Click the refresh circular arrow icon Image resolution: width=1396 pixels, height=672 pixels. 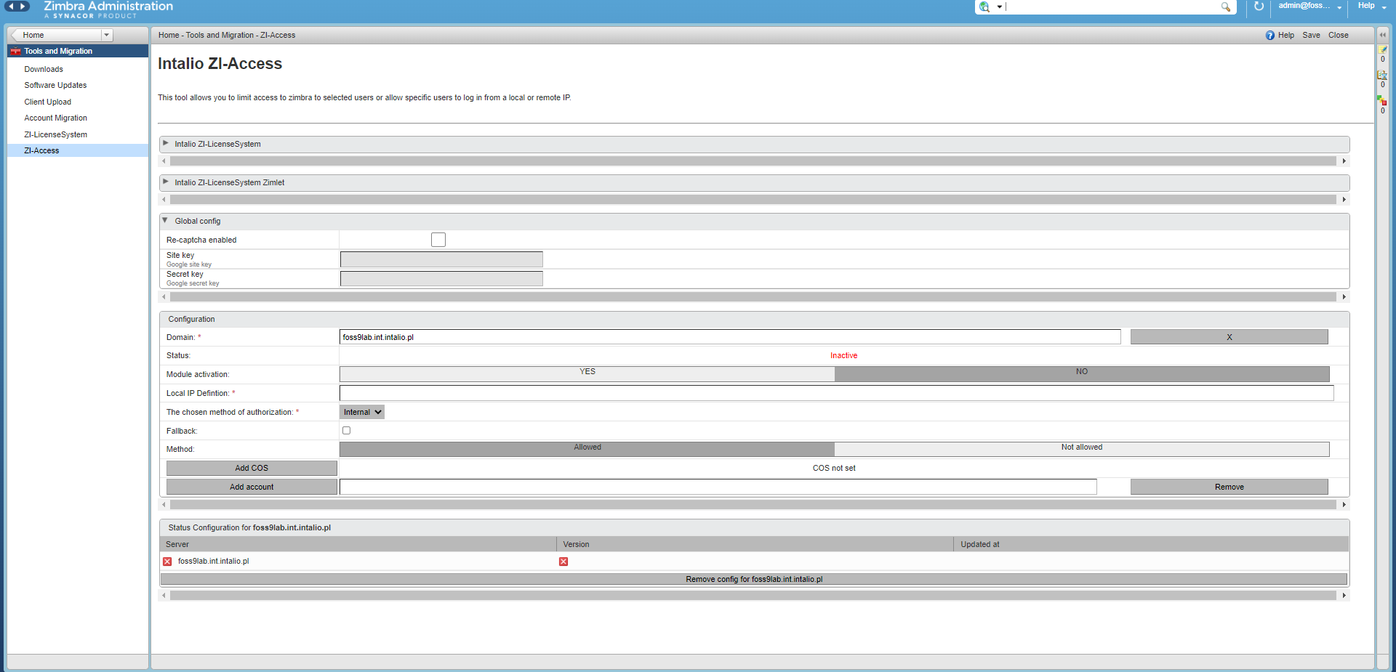click(1259, 6)
